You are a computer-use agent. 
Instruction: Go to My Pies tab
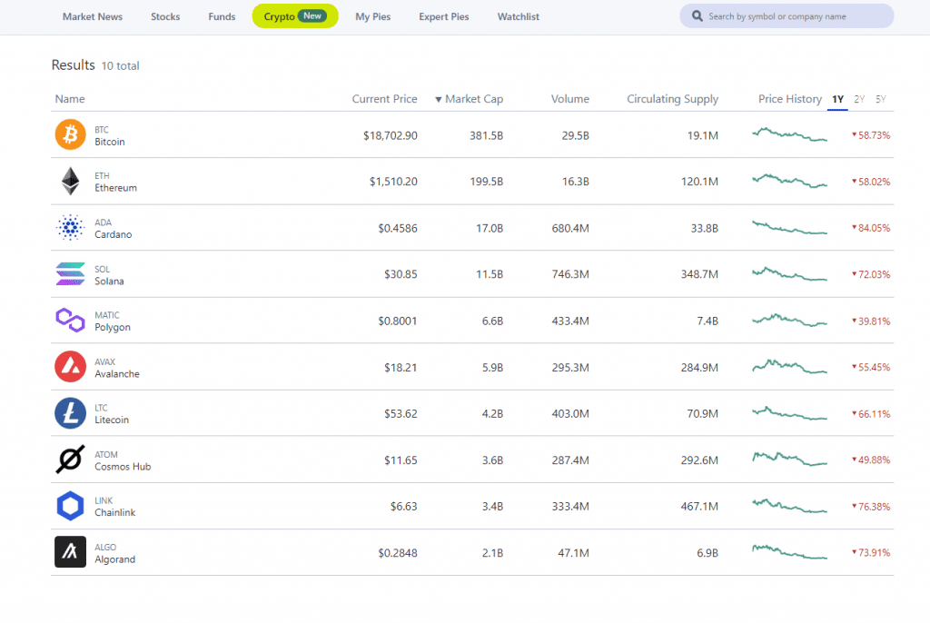(373, 16)
